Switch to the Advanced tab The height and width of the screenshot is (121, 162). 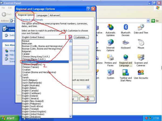(x=55, y=15)
